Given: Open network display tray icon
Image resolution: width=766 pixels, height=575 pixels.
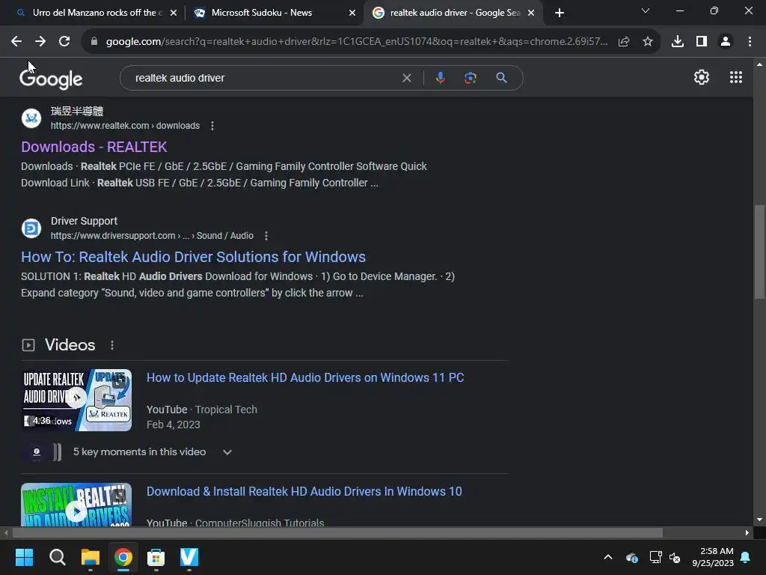Looking at the screenshot, I should tap(655, 557).
